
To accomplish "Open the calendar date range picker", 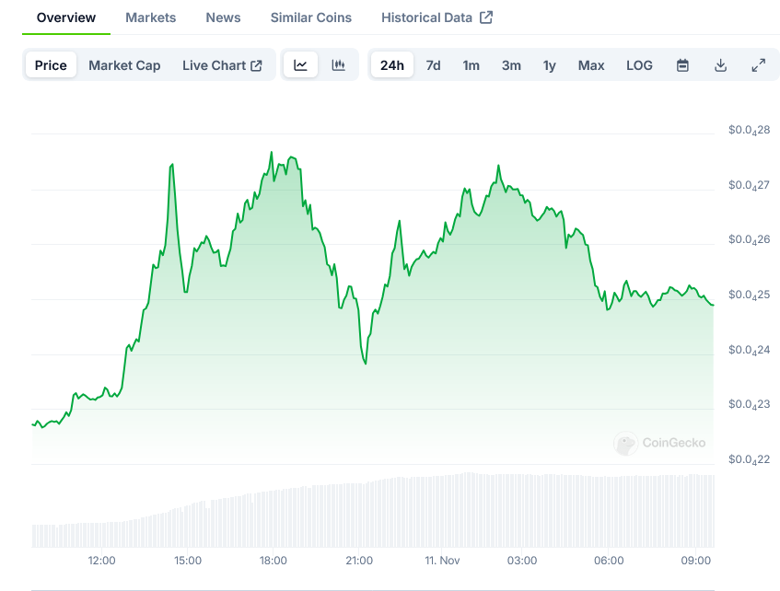I will [682, 65].
